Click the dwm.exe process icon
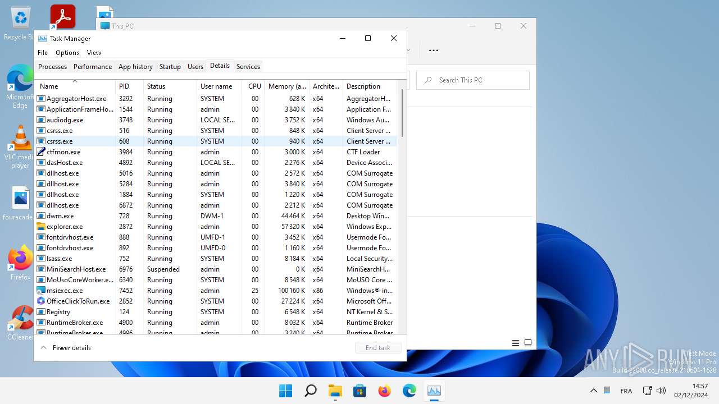Viewport: 719px width, 404px height. pos(41,216)
